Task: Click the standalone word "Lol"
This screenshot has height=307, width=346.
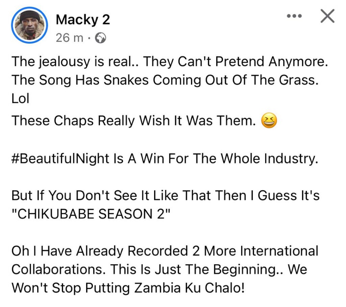Action: point(20,98)
